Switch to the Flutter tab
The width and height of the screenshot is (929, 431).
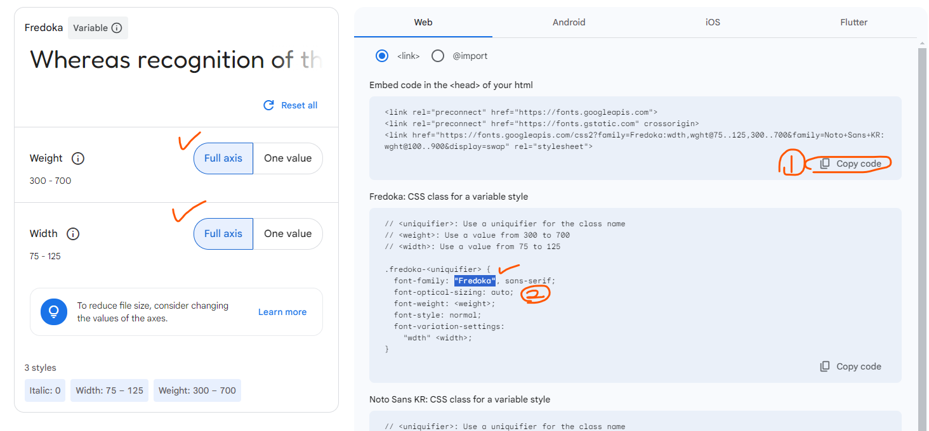point(854,22)
